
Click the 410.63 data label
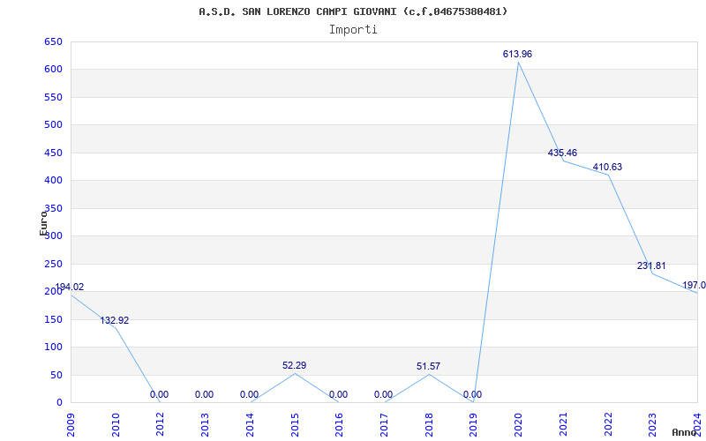[607, 167]
